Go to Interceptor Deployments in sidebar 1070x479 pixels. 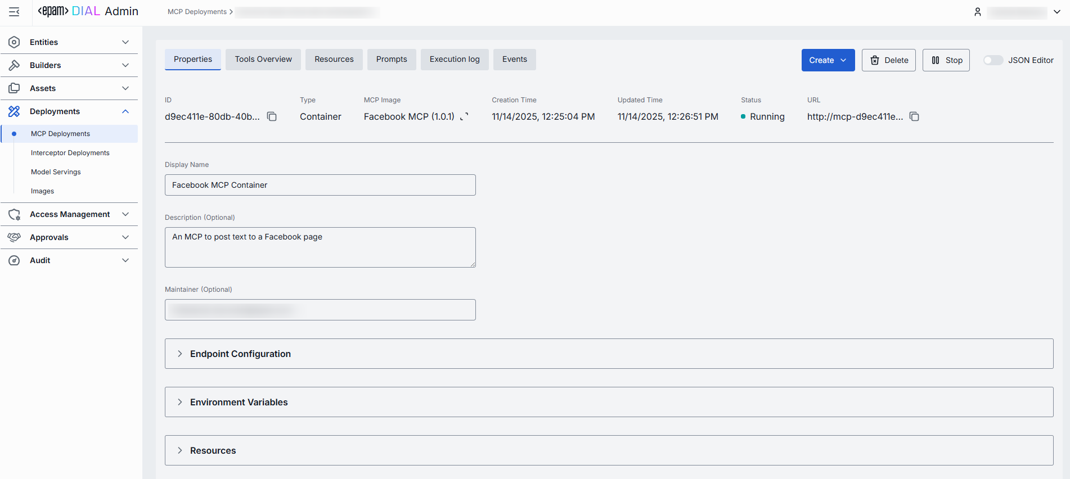[x=70, y=153]
